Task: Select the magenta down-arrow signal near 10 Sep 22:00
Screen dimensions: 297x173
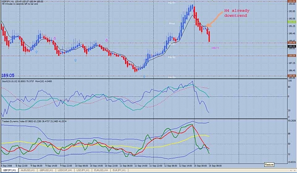Action: click(x=106, y=40)
